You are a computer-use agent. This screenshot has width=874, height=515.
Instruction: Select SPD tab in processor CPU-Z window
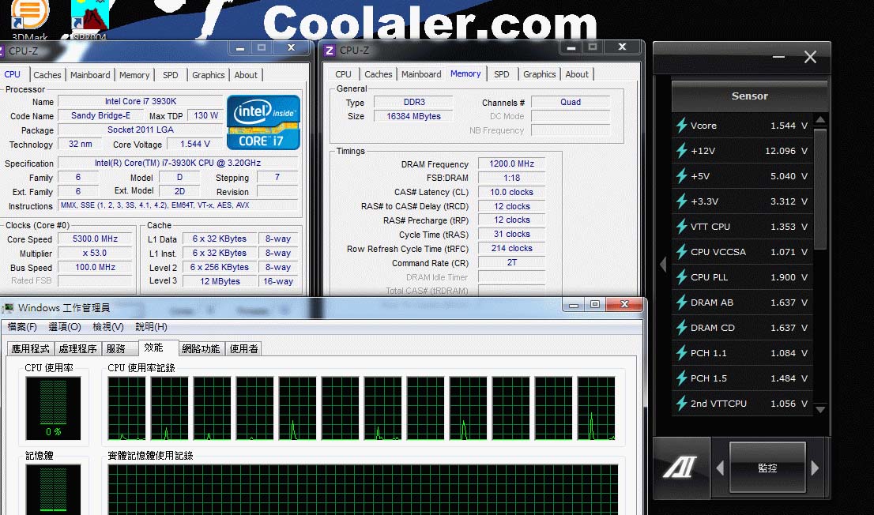[x=171, y=75]
